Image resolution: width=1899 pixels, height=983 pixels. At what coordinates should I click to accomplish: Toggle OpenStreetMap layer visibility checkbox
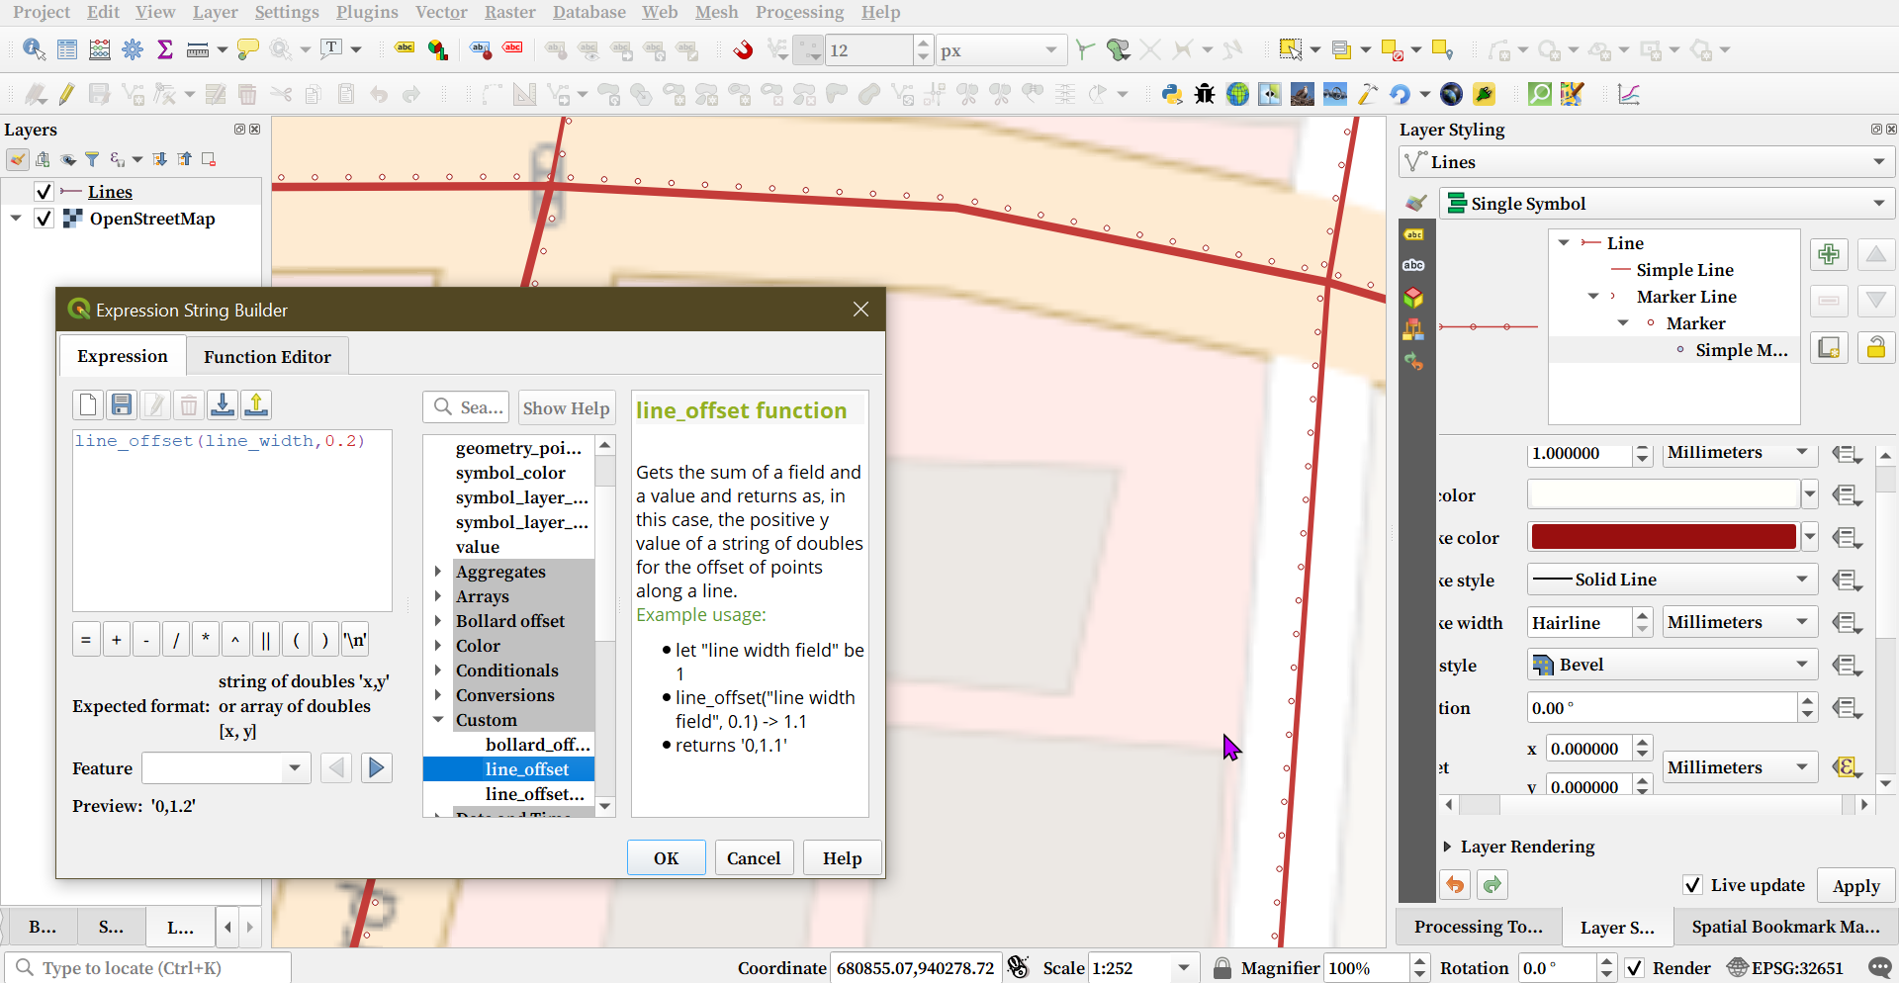[x=44, y=219]
